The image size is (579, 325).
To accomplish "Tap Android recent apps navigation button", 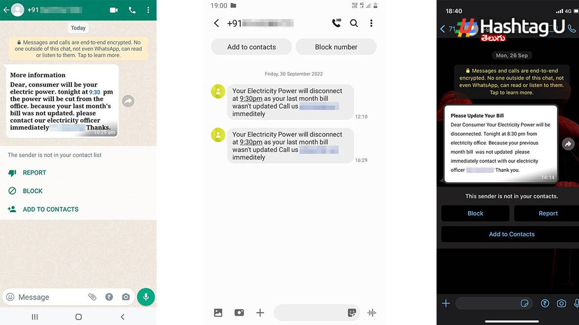I will (x=35, y=317).
